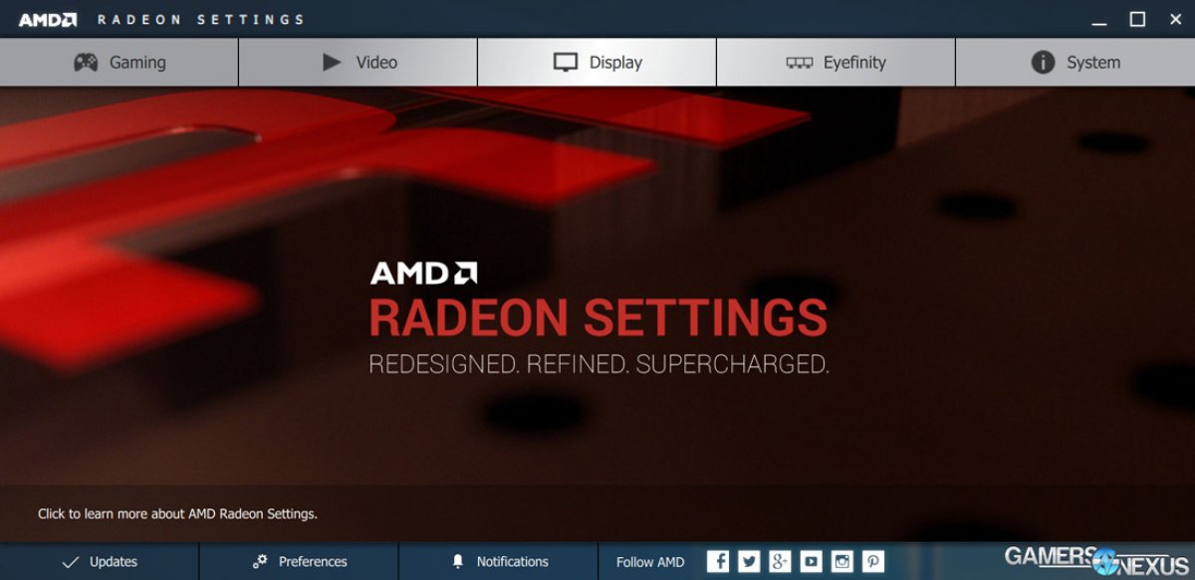
Task: Go to the System tab
Action: click(x=1075, y=63)
